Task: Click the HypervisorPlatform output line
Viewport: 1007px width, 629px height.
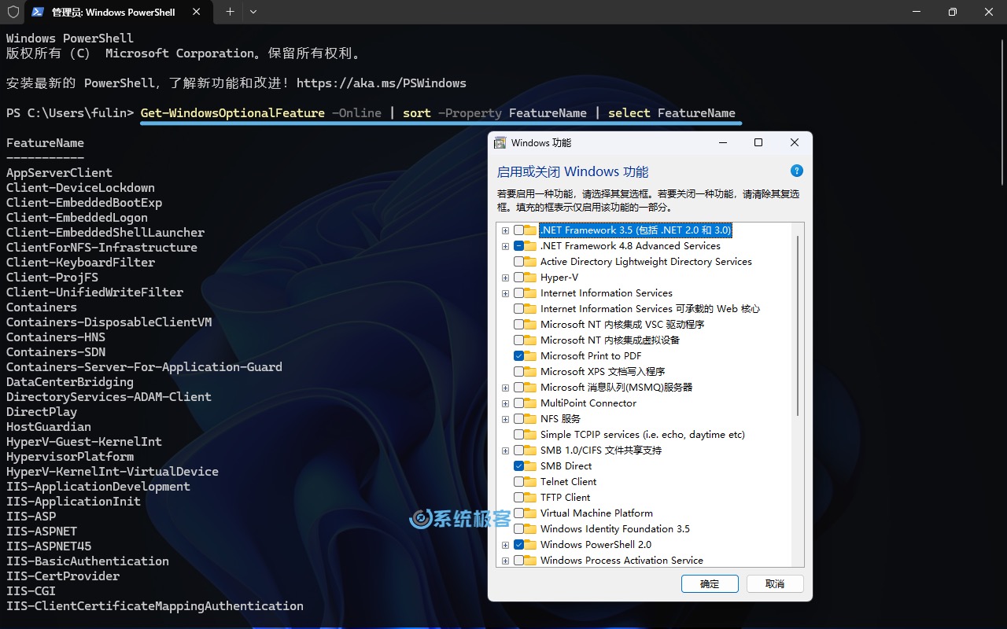Action: [70, 457]
